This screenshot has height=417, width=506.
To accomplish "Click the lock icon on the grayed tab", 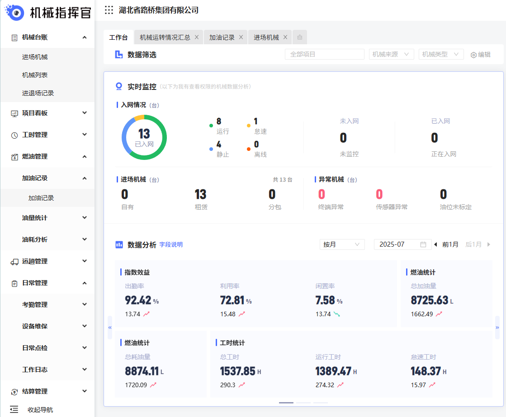I will 299,37.
